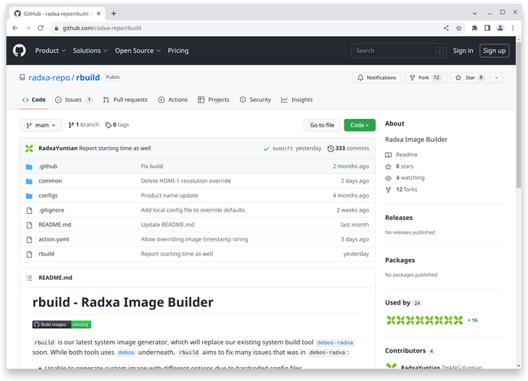This screenshot has width=528, height=381.
Task: Open the tab search chevron
Action: [x=474, y=14]
